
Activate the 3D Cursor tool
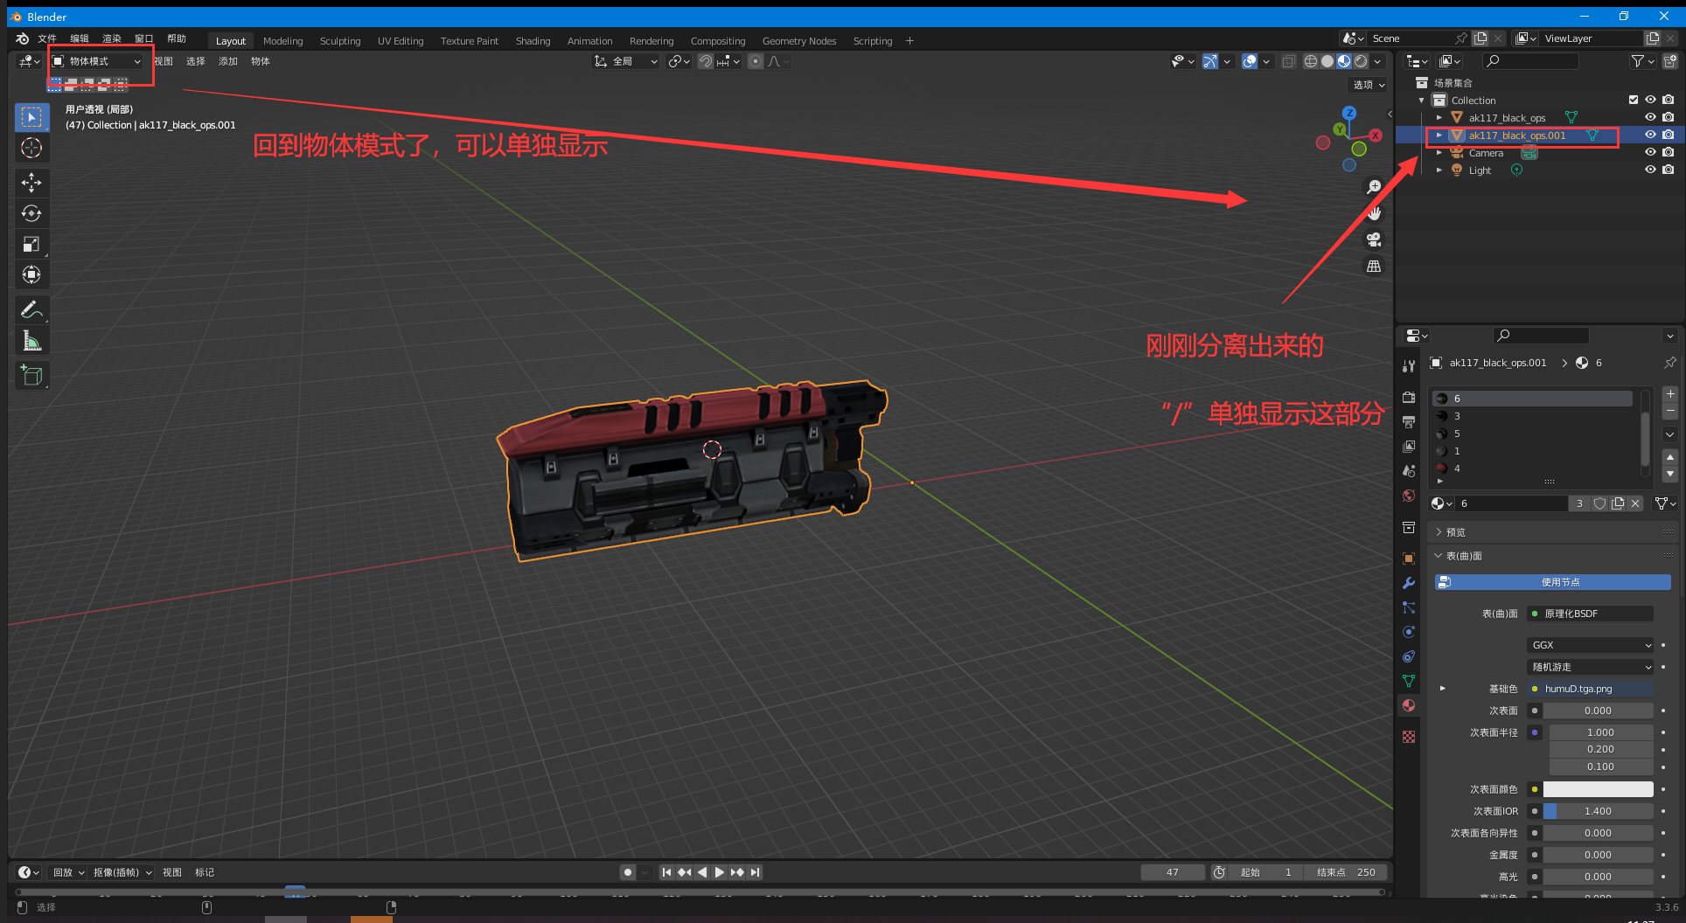(x=31, y=148)
